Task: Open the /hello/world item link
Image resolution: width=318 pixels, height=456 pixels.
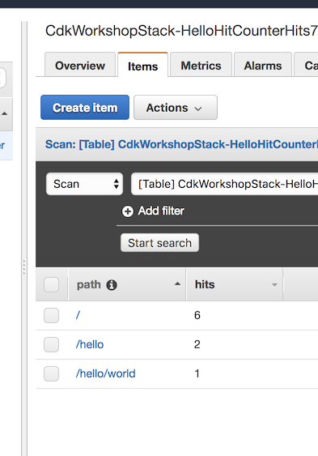Action: (x=106, y=373)
